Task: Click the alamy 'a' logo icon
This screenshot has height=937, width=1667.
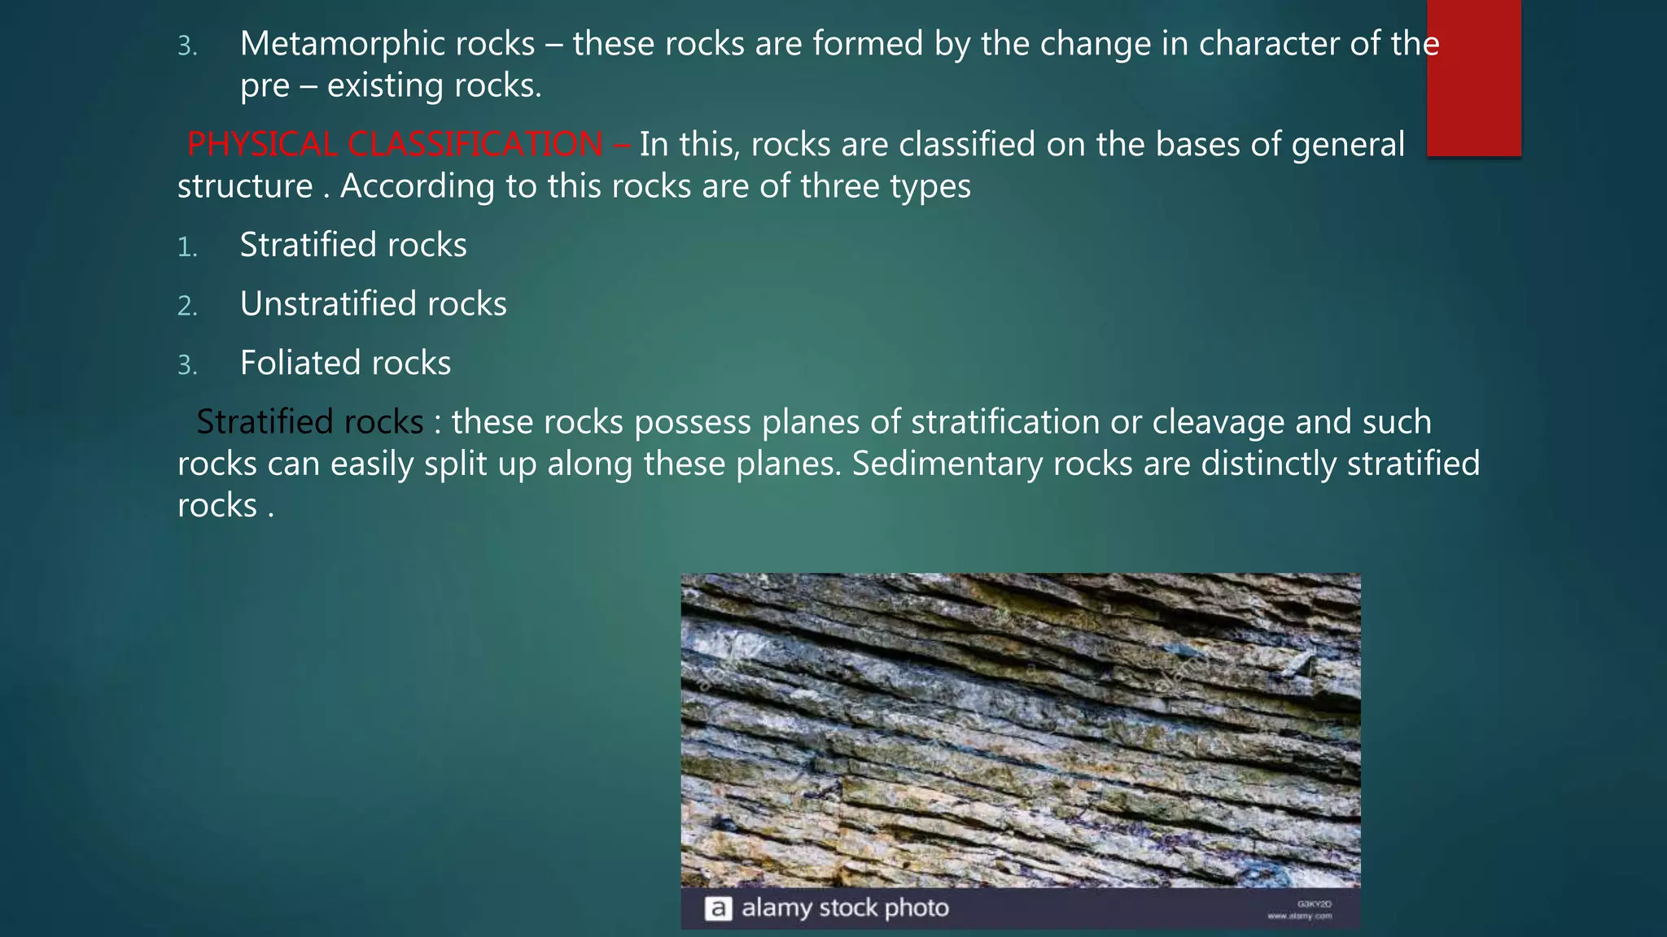Action: coord(718,909)
